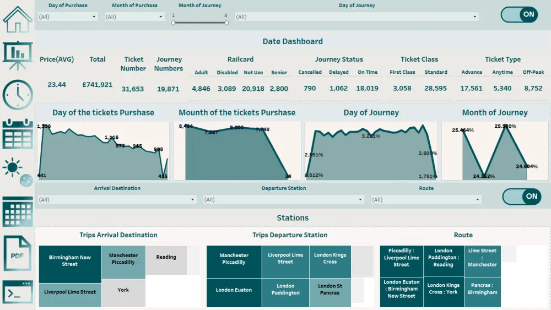The image size is (551, 310).
Task: Toggle the top ON switch
Action: (x=520, y=15)
